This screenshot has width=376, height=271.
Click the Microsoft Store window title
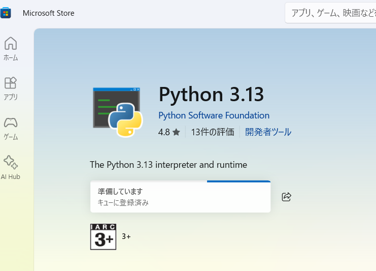(x=48, y=13)
